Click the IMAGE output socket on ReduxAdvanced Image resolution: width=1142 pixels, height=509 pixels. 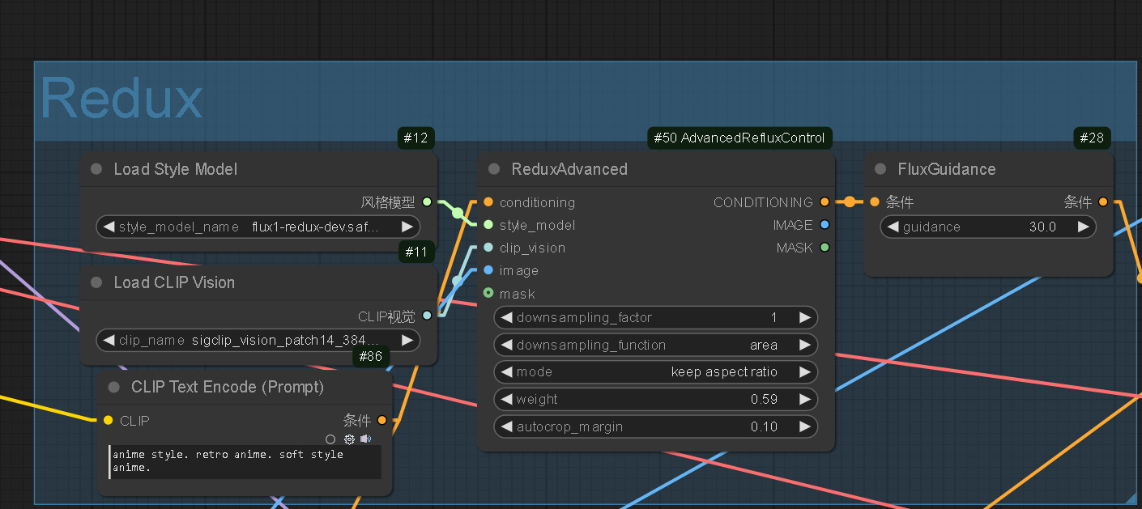(825, 225)
